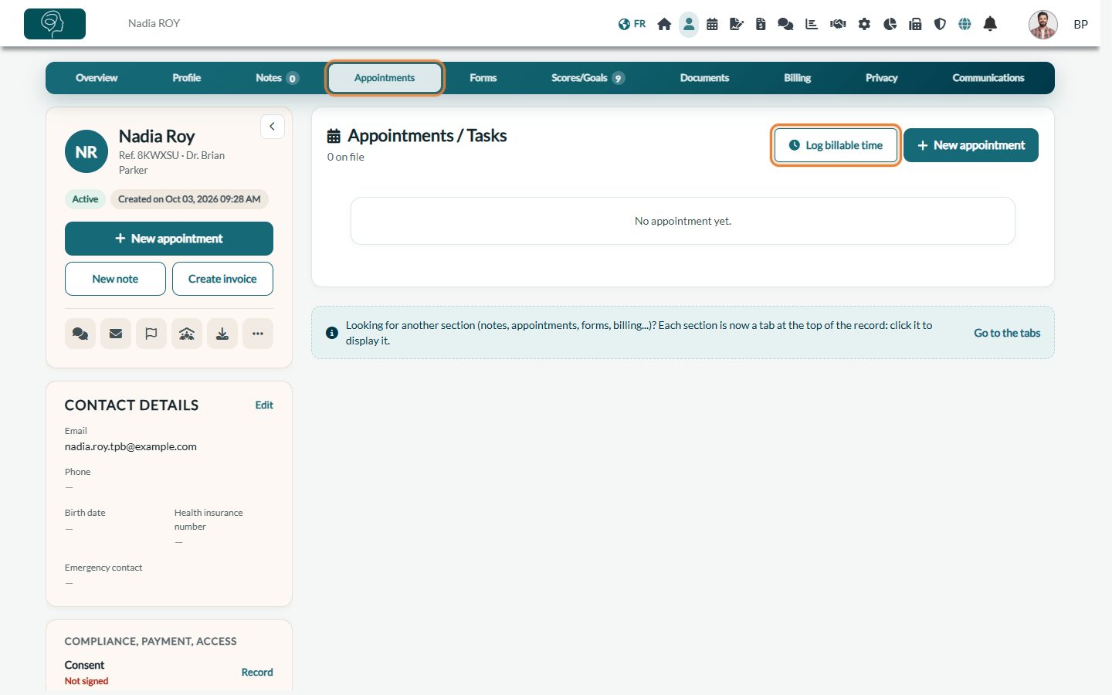The width and height of the screenshot is (1112, 695).
Task: Click the chat icon under Create invoice
Action: coord(80,334)
